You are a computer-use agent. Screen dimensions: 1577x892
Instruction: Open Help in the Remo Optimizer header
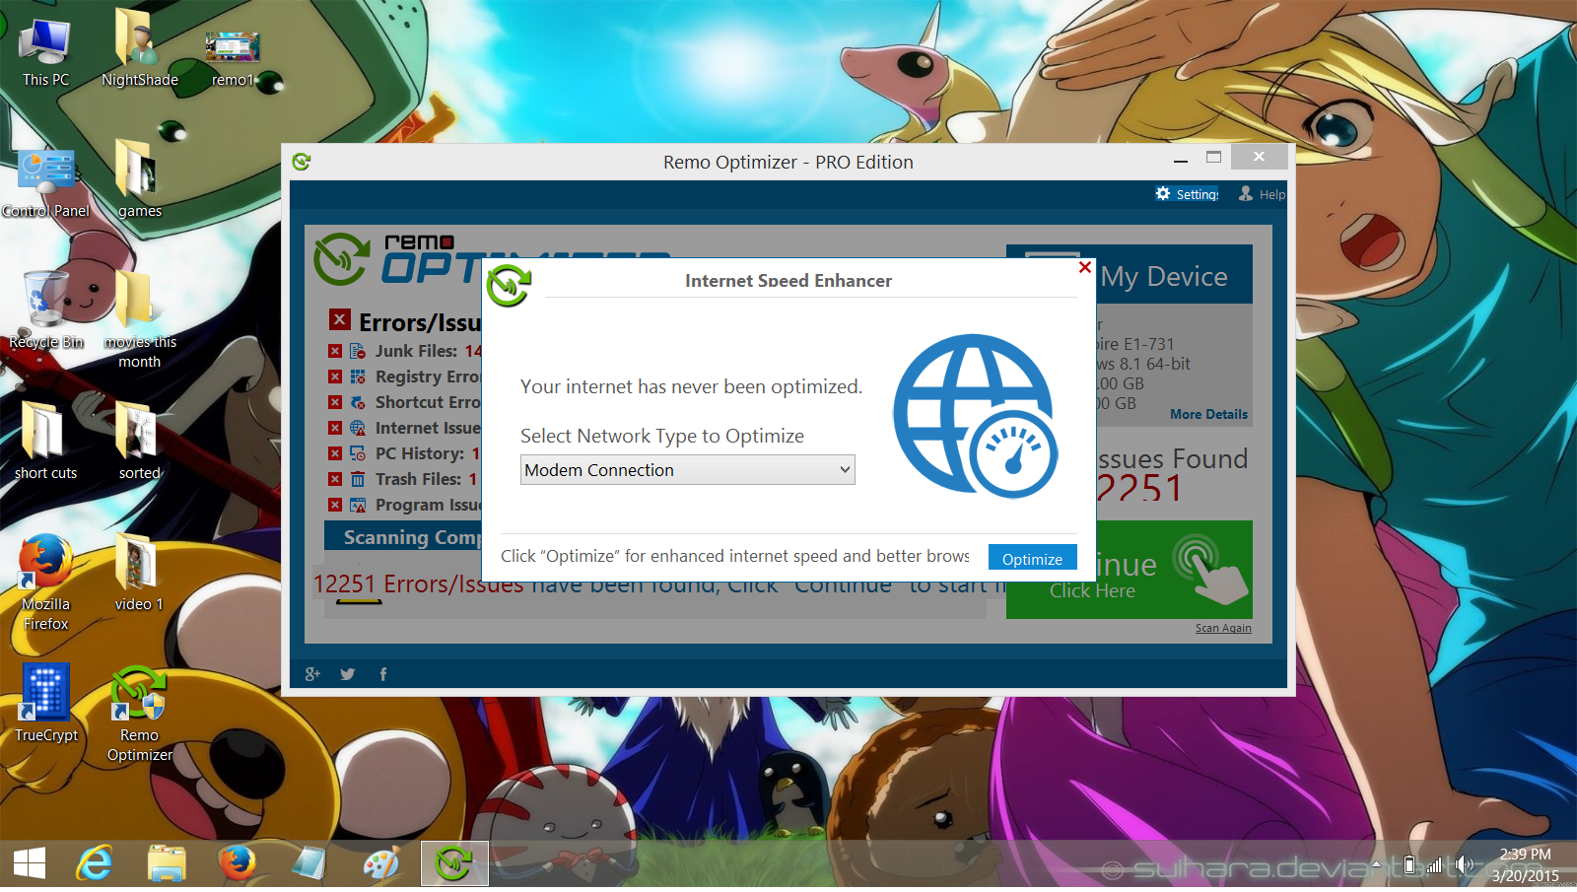pyautogui.click(x=1263, y=194)
